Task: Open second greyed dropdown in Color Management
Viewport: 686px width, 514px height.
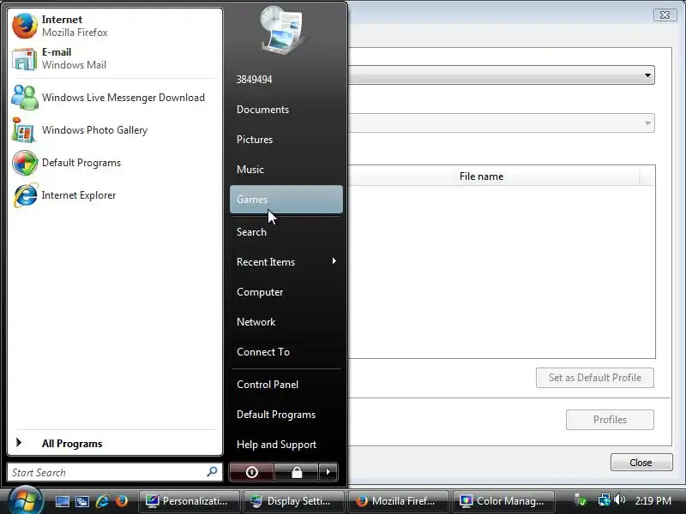Action: (x=502, y=123)
